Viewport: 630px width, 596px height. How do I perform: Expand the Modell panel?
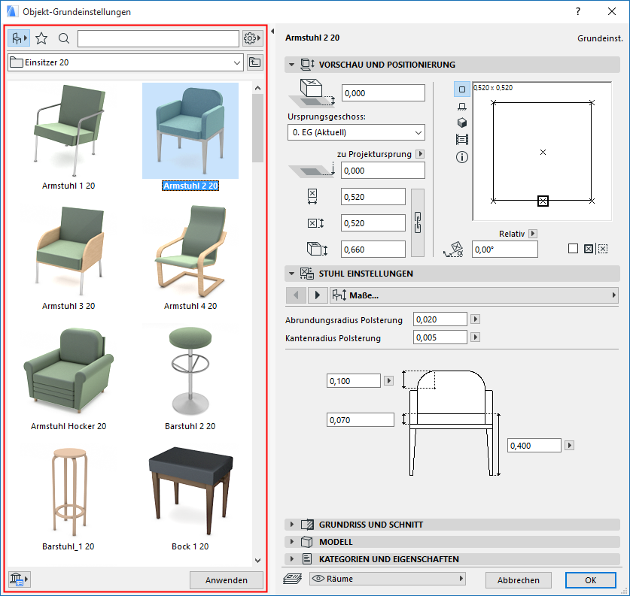point(336,542)
